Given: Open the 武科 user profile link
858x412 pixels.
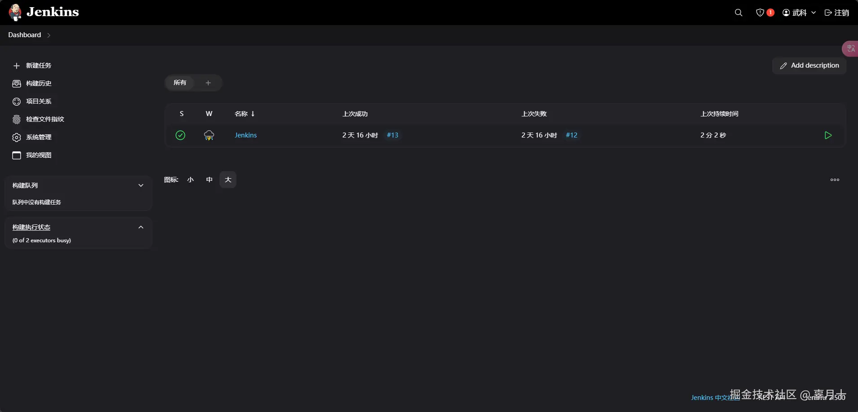Looking at the screenshot, I should 795,13.
